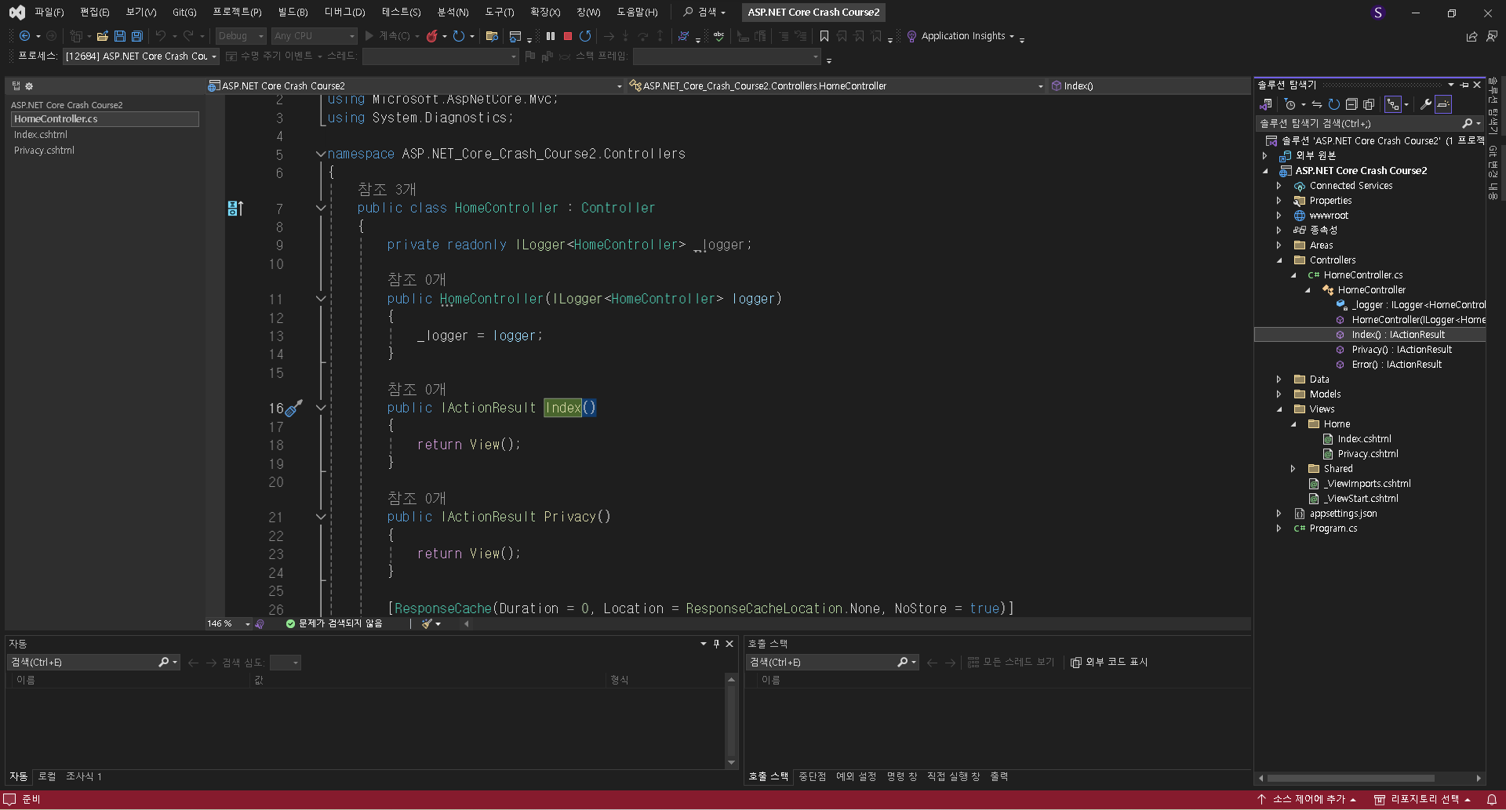Image resolution: width=1506 pixels, height=810 pixels.
Task: Click the screwdriver quick action icon on line 16
Action: (293, 409)
